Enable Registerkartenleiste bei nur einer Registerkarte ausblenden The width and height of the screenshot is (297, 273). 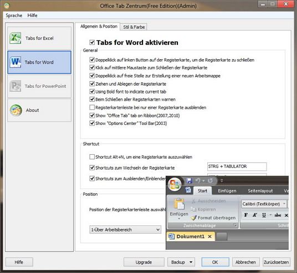[92, 108]
